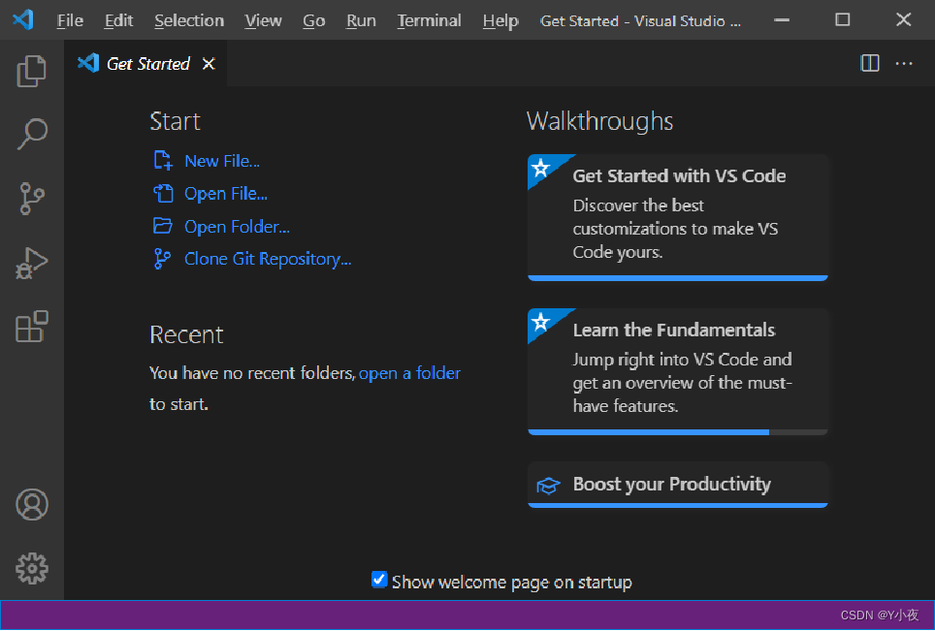The width and height of the screenshot is (935, 631).
Task: Click the Clone Git Repository icon
Action: 162,259
